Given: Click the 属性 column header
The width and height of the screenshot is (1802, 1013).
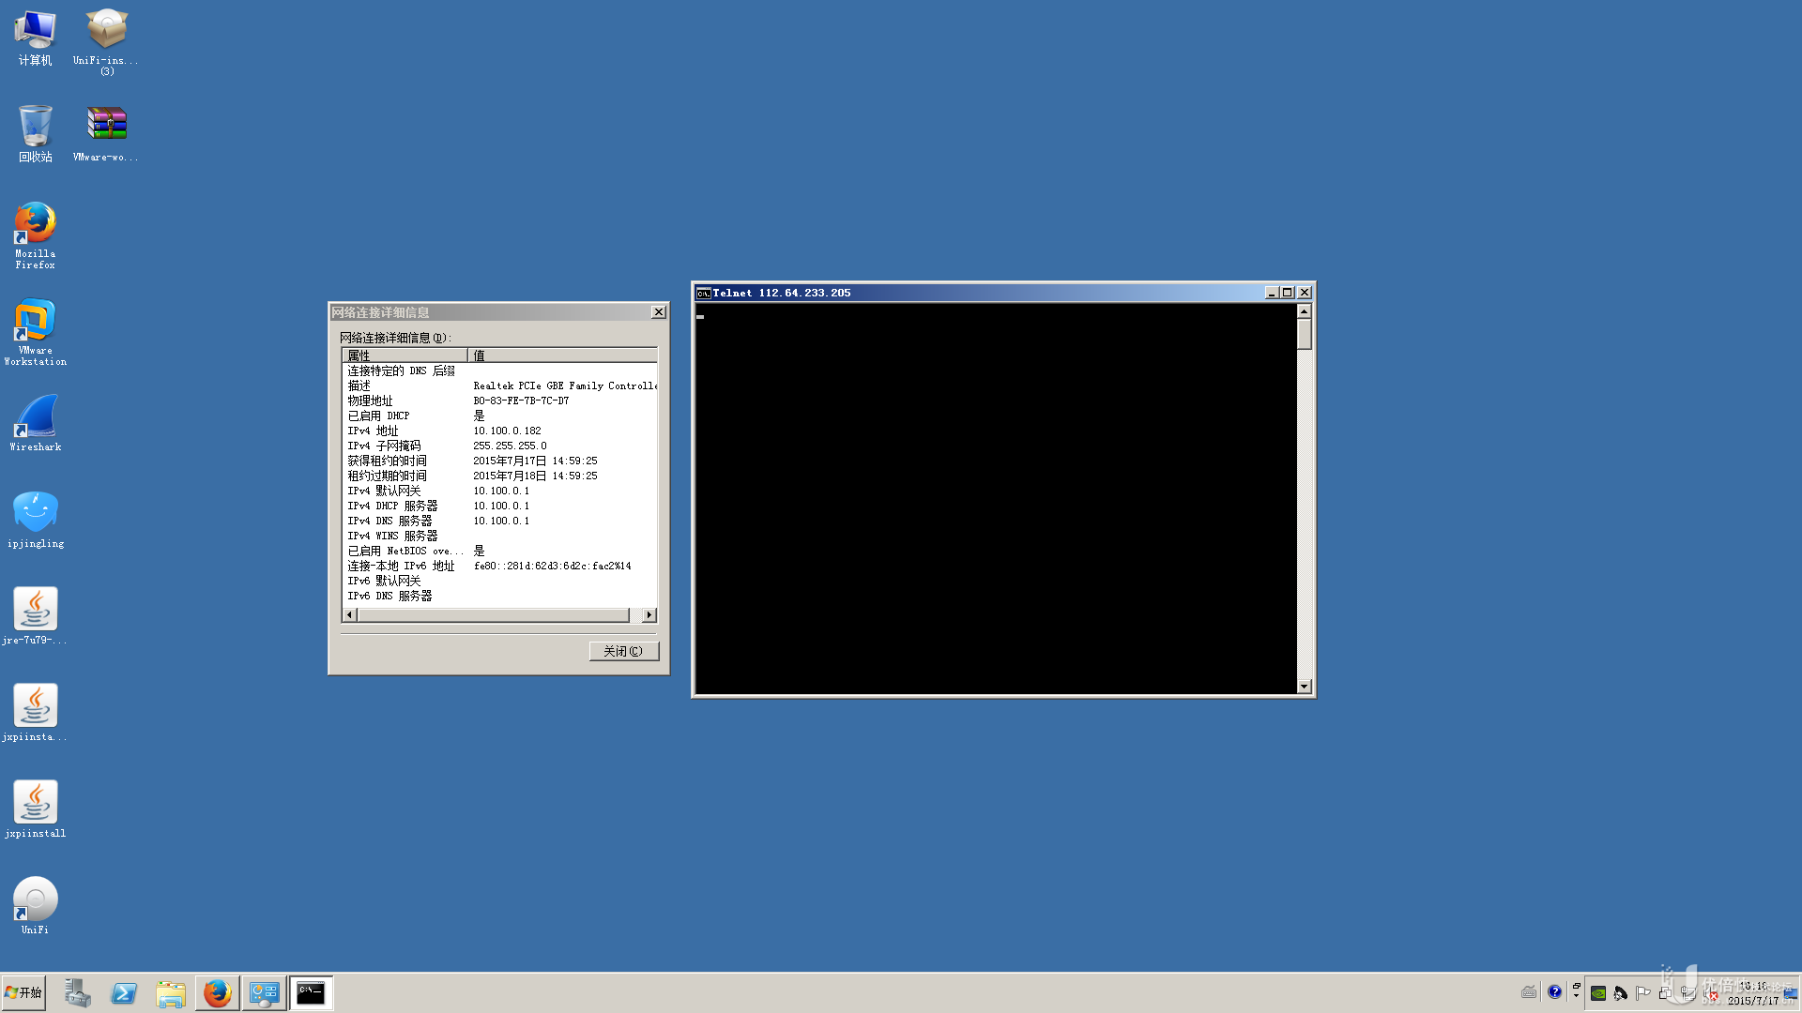Looking at the screenshot, I should 405,355.
